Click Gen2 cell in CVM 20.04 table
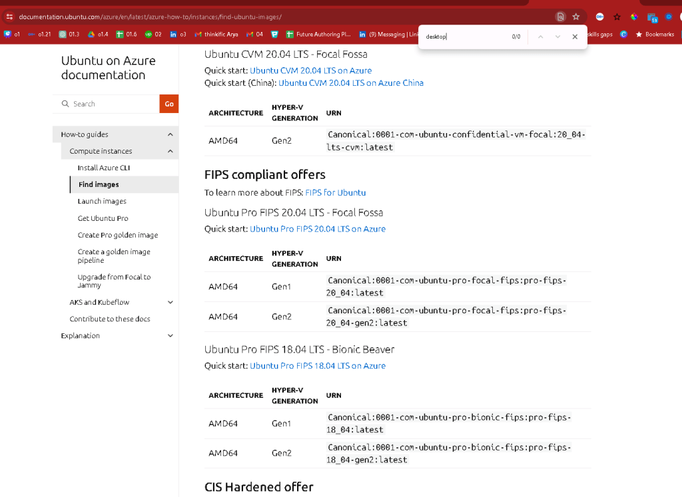Screen dimensions: 682x497 pos(282,141)
